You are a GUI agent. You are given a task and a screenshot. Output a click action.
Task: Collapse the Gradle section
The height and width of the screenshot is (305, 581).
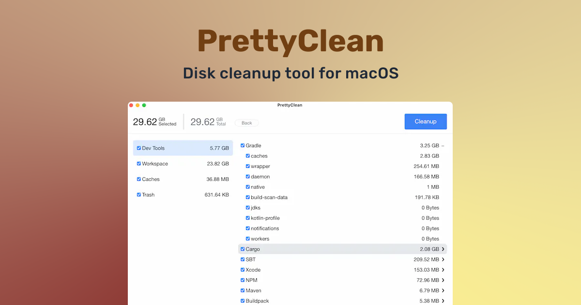443,145
